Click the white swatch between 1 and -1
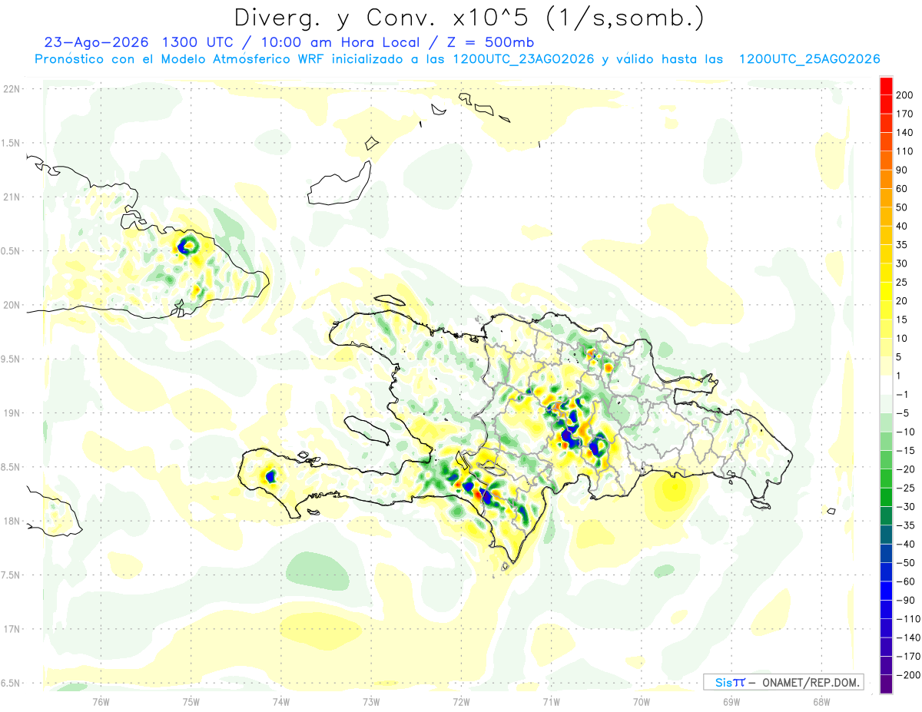Image resolution: width=922 pixels, height=712 pixels. [886, 385]
